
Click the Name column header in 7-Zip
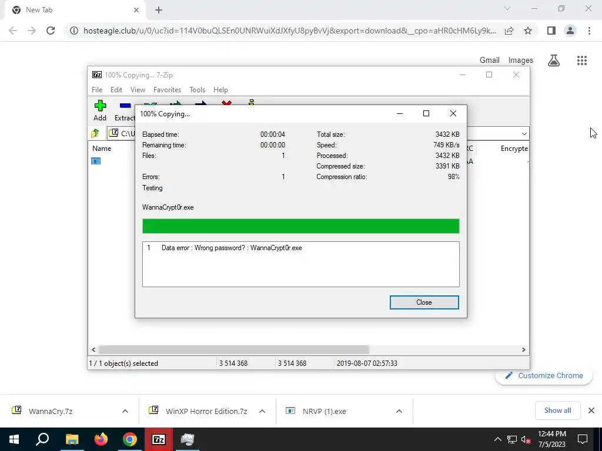click(102, 149)
